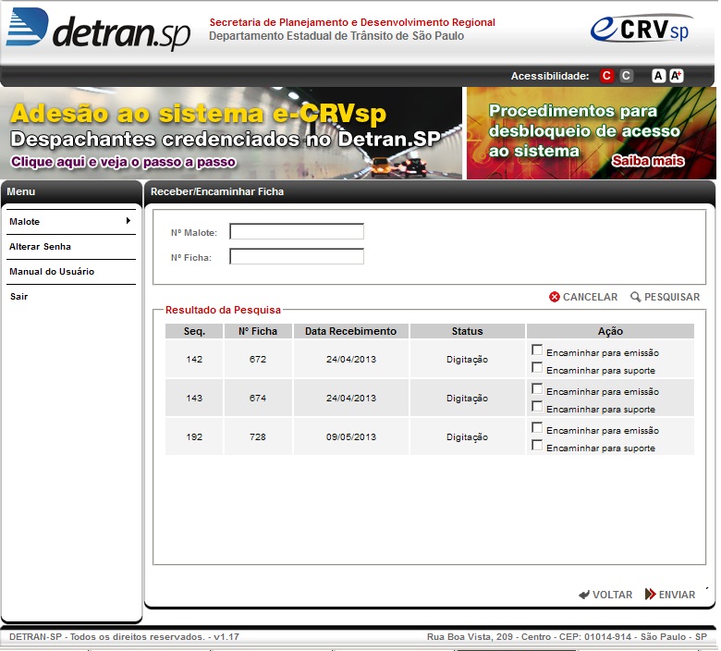This screenshot has height=651, width=721.
Task: Click Saiba mais on the unlock banner
Action: [647, 161]
